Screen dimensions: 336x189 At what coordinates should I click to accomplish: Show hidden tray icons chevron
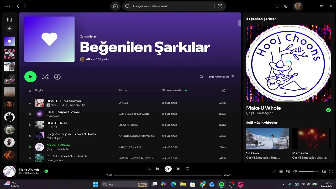tap(283, 184)
